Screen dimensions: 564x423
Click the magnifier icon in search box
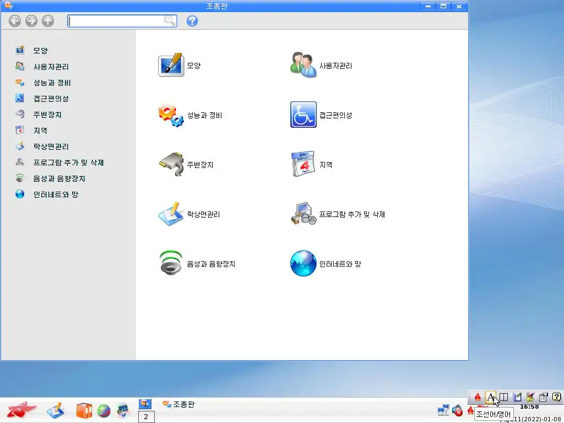(x=170, y=21)
